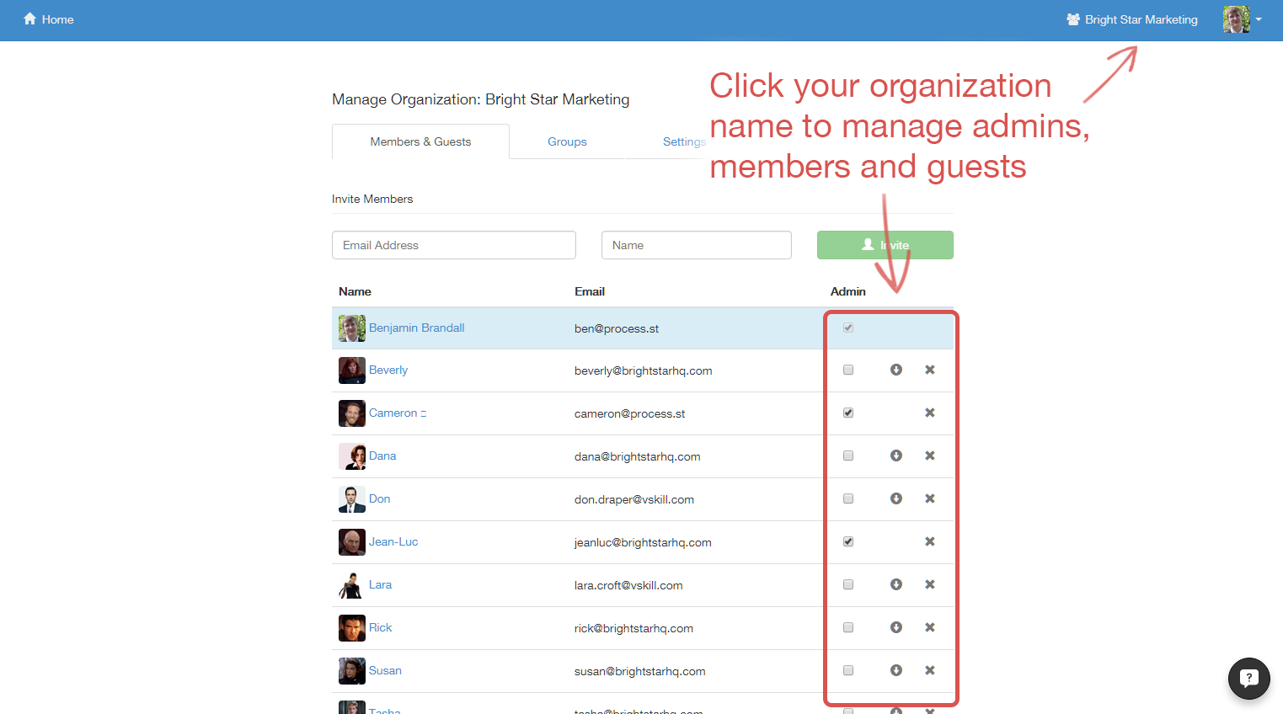Open the Bright Star Marketing organization menu
Viewport: 1283px width, 714px height.
1131,19
